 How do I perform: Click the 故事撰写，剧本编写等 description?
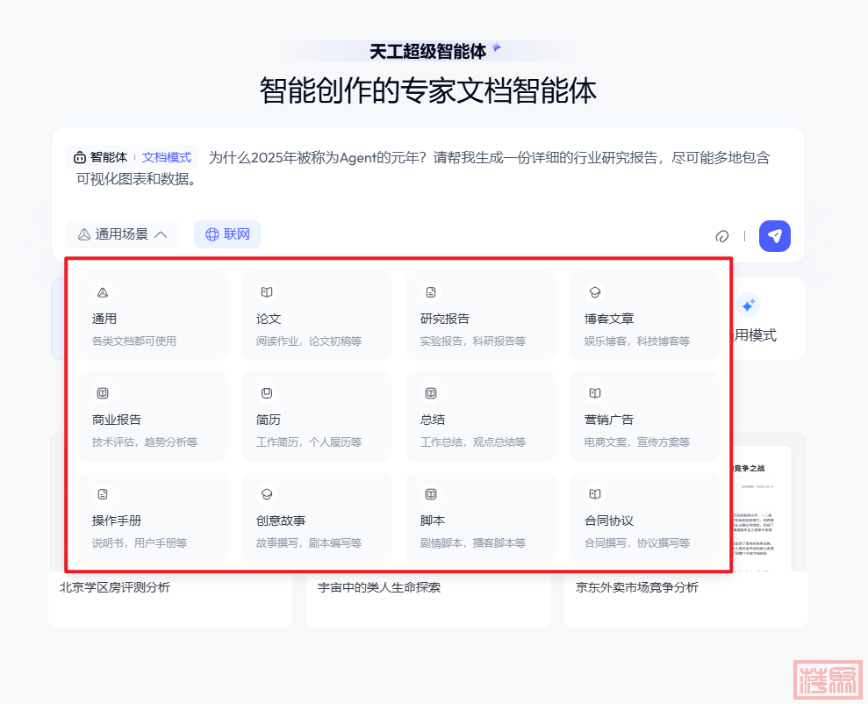click(309, 543)
